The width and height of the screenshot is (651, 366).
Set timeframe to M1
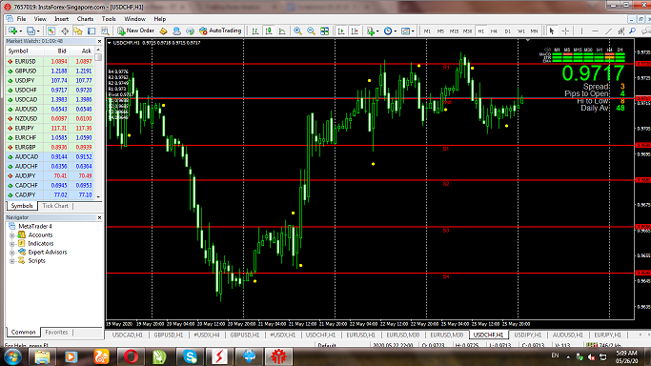pyautogui.click(x=427, y=31)
